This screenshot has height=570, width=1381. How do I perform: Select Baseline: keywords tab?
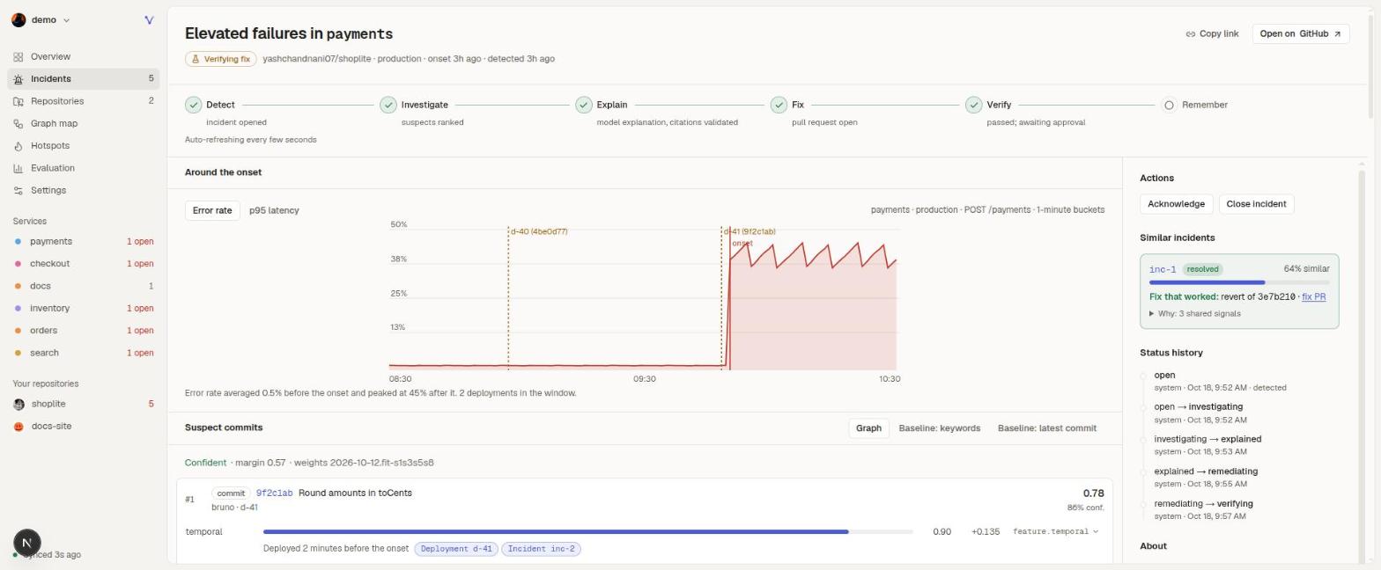point(939,428)
